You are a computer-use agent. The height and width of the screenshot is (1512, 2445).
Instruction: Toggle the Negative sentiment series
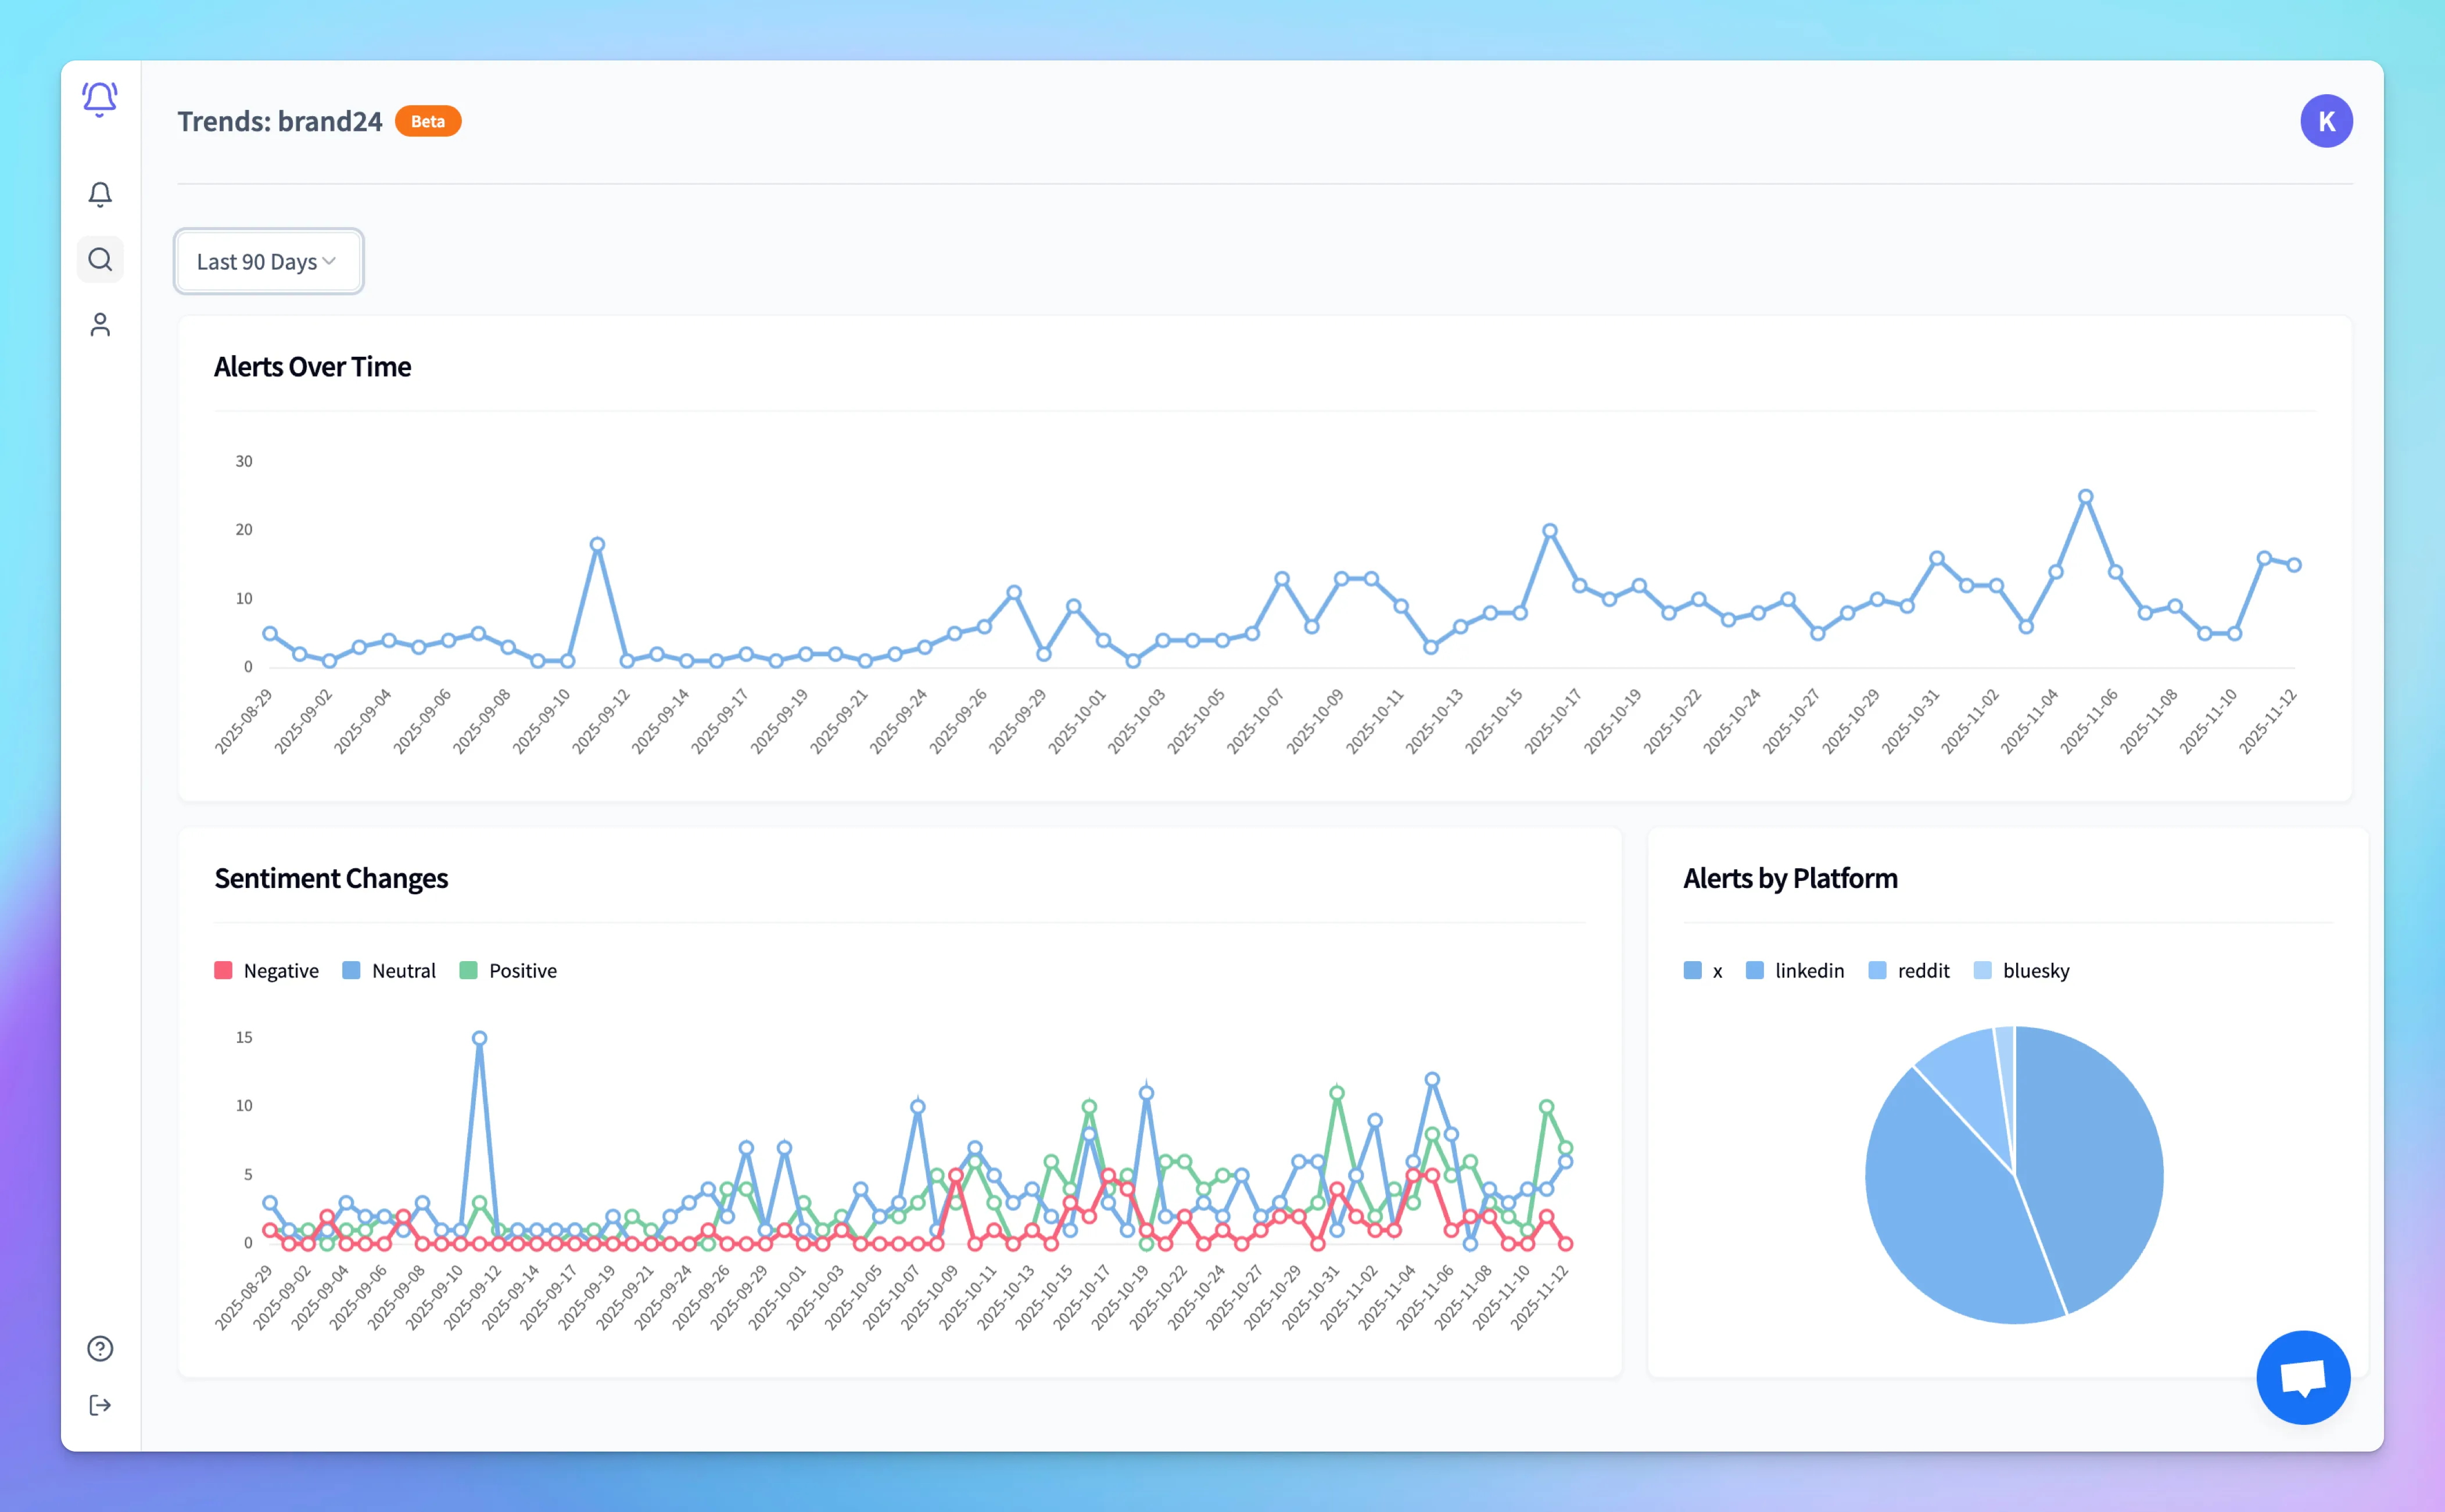coord(266,970)
